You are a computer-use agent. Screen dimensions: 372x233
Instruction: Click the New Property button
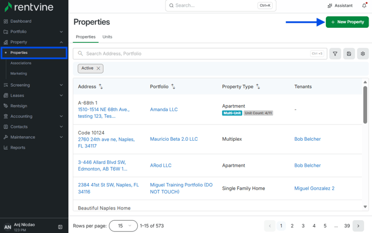coord(347,22)
